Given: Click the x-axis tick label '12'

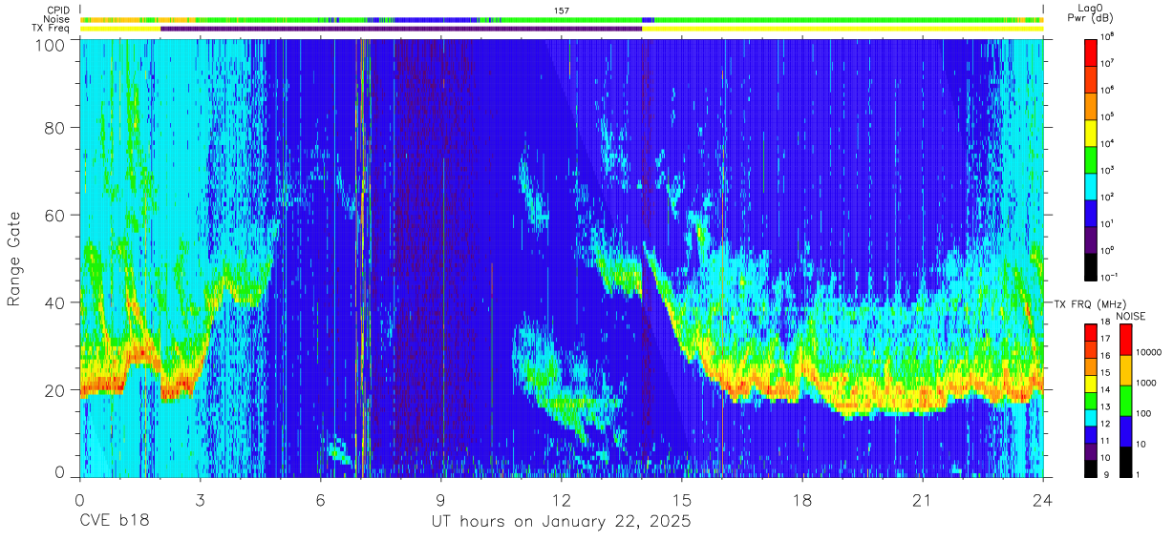Looking at the screenshot, I should click(562, 500).
